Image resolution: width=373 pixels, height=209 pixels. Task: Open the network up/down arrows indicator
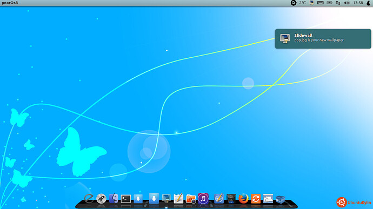coord(338,3)
